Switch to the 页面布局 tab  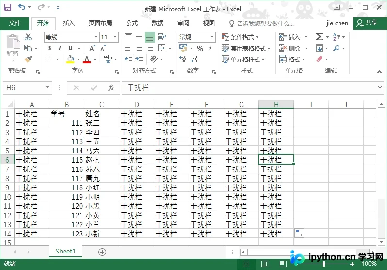pos(100,23)
